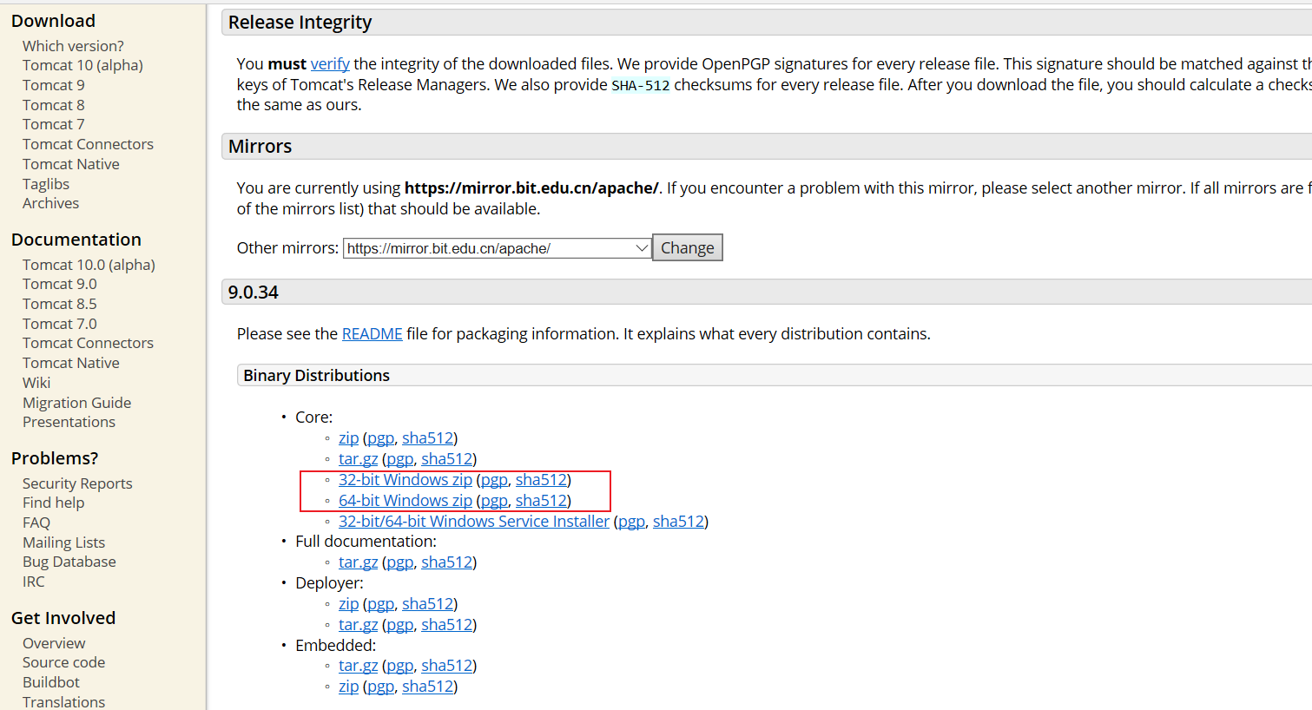
Task: Download the 32-bit Windows zip
Action: pyautogui.click(x=405, y=480)
